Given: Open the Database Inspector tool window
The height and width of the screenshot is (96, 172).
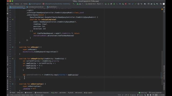Looking at the screenshot, I should coord(42,93).
